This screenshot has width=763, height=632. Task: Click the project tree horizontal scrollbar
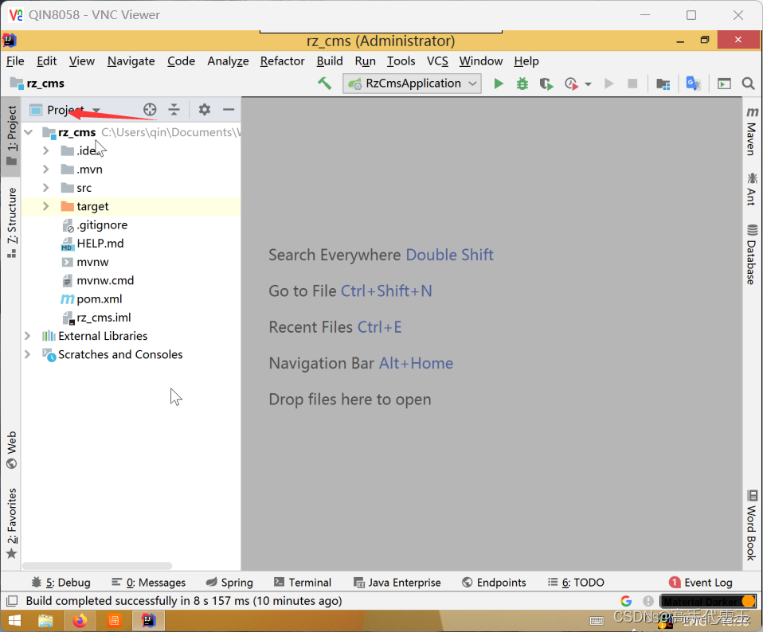97,566
